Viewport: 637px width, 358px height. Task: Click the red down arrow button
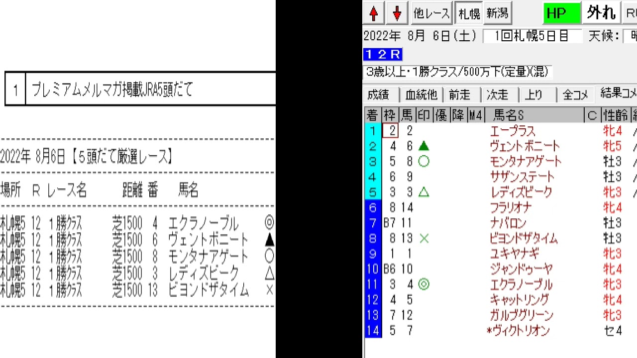click(397, 13)
